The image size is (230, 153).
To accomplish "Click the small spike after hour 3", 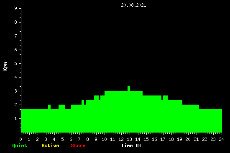I will click(49, 107).
